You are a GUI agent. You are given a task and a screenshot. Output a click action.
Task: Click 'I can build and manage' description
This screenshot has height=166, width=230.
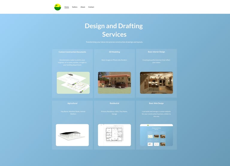[156, 114]
